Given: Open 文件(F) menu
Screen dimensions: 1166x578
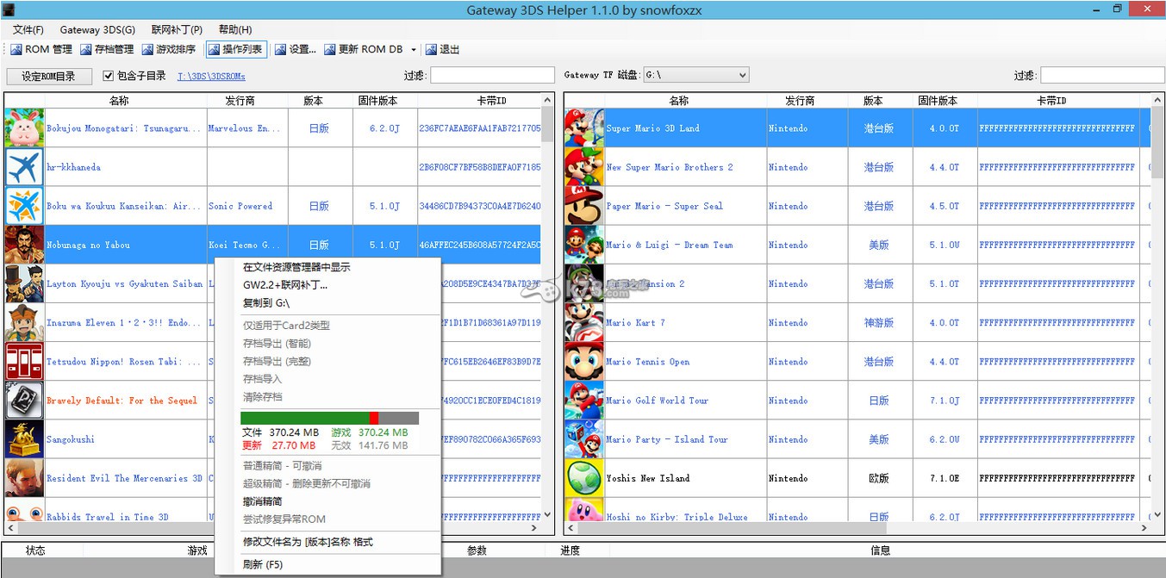Looking at the screenshot, I should coord(28,29).
